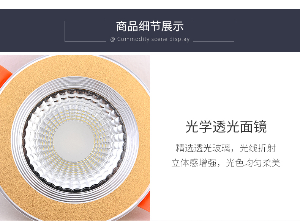Click the word scene in the subtitle
Screen dimensions: 300x221
(159, 39)
